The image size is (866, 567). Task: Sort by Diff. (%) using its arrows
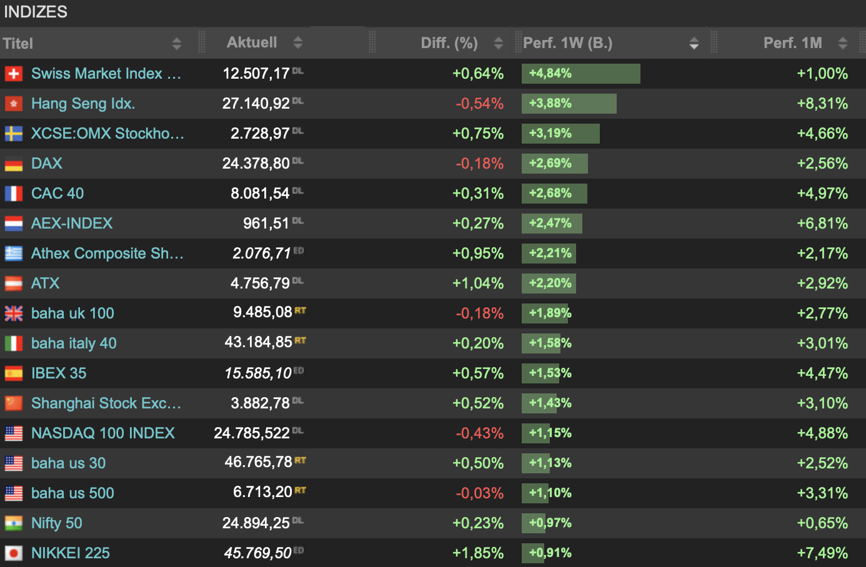tap(498, 43)
